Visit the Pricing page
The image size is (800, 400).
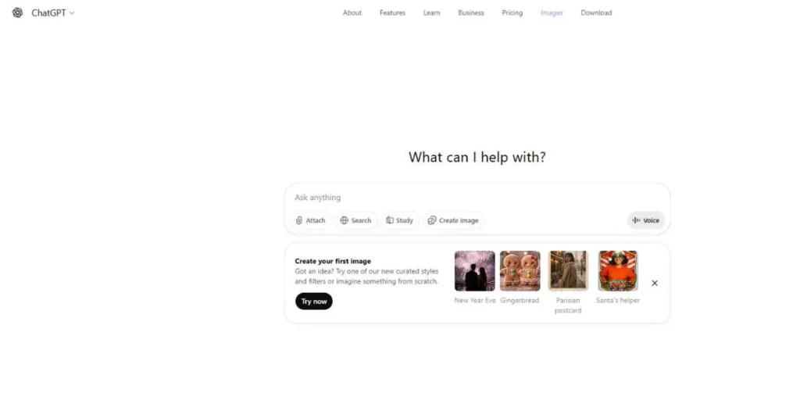512,12
